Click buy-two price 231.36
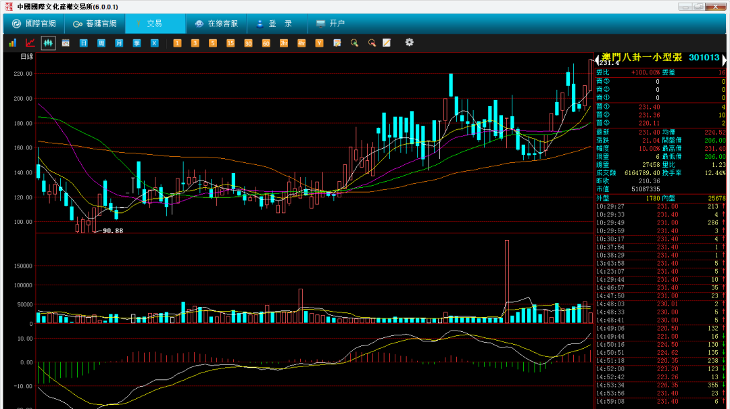Image resolution: width=730 pixels, height=409 pixels. pos(649,115)
